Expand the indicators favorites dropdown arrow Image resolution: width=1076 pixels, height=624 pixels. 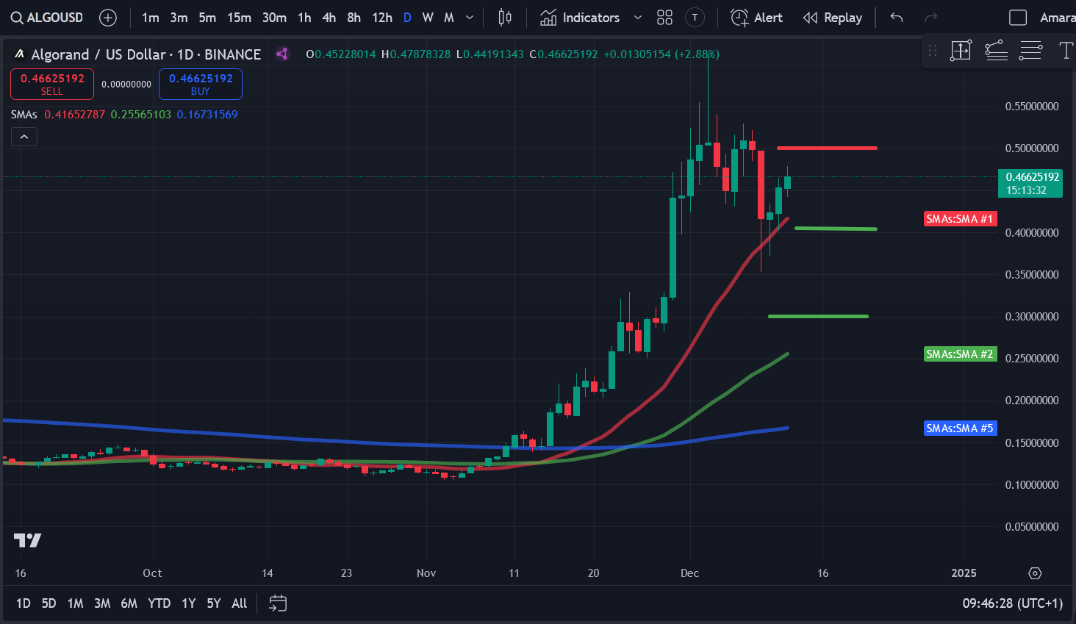637,18
